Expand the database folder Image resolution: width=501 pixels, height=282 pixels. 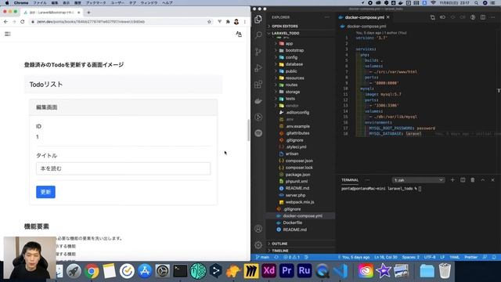coord(294,64)
